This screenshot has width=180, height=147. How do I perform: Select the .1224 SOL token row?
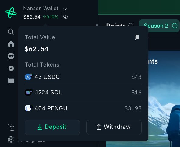(83, 93)
